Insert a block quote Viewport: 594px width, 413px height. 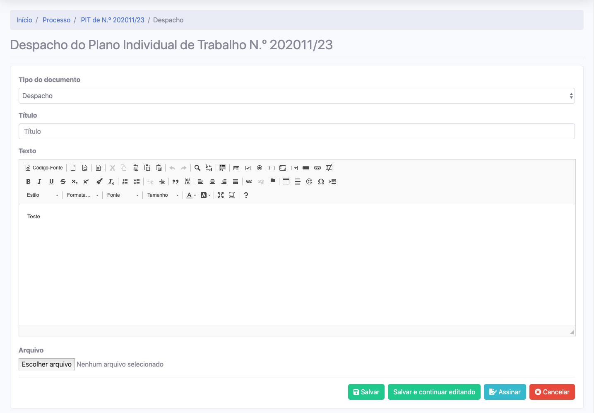[x=176, y=181]
